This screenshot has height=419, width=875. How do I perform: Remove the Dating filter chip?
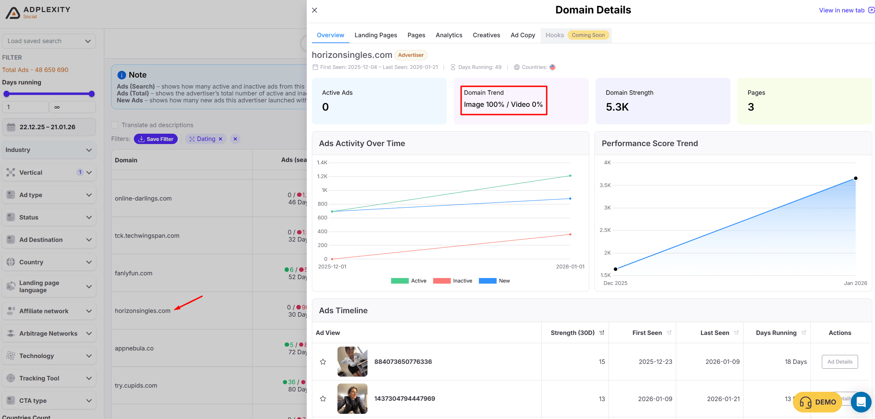point(220,139)
